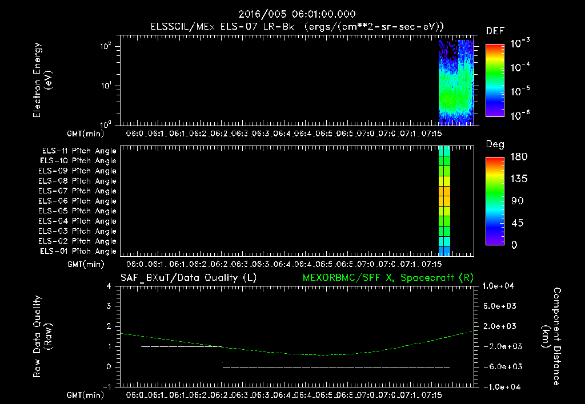Click the Deg pitch angle color bar
Screen dimensions: 585x404
[495, 201]
